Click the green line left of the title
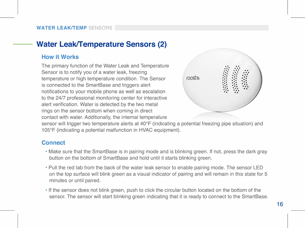The width and height of the screenshot is (305, 228). (23, 44)
